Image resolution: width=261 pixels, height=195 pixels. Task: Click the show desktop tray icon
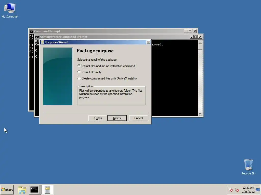pyautogui.click(x=258, y=190)
